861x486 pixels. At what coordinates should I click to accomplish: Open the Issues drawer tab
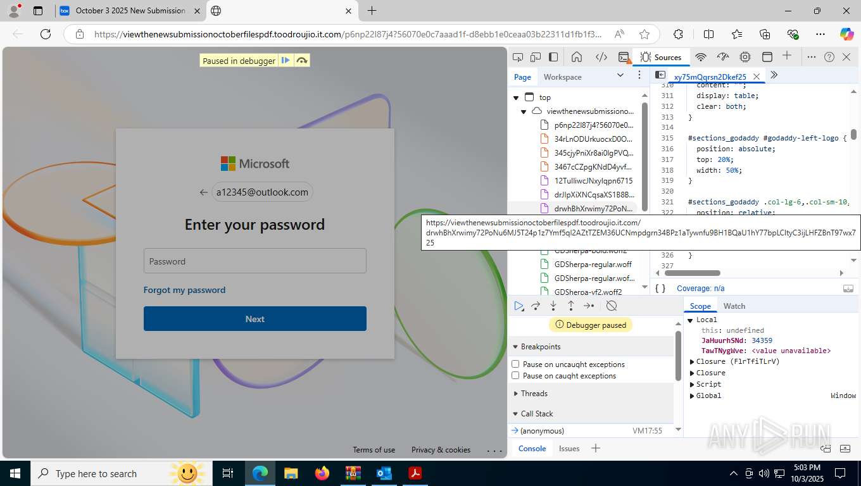click(x=569, y=449)
